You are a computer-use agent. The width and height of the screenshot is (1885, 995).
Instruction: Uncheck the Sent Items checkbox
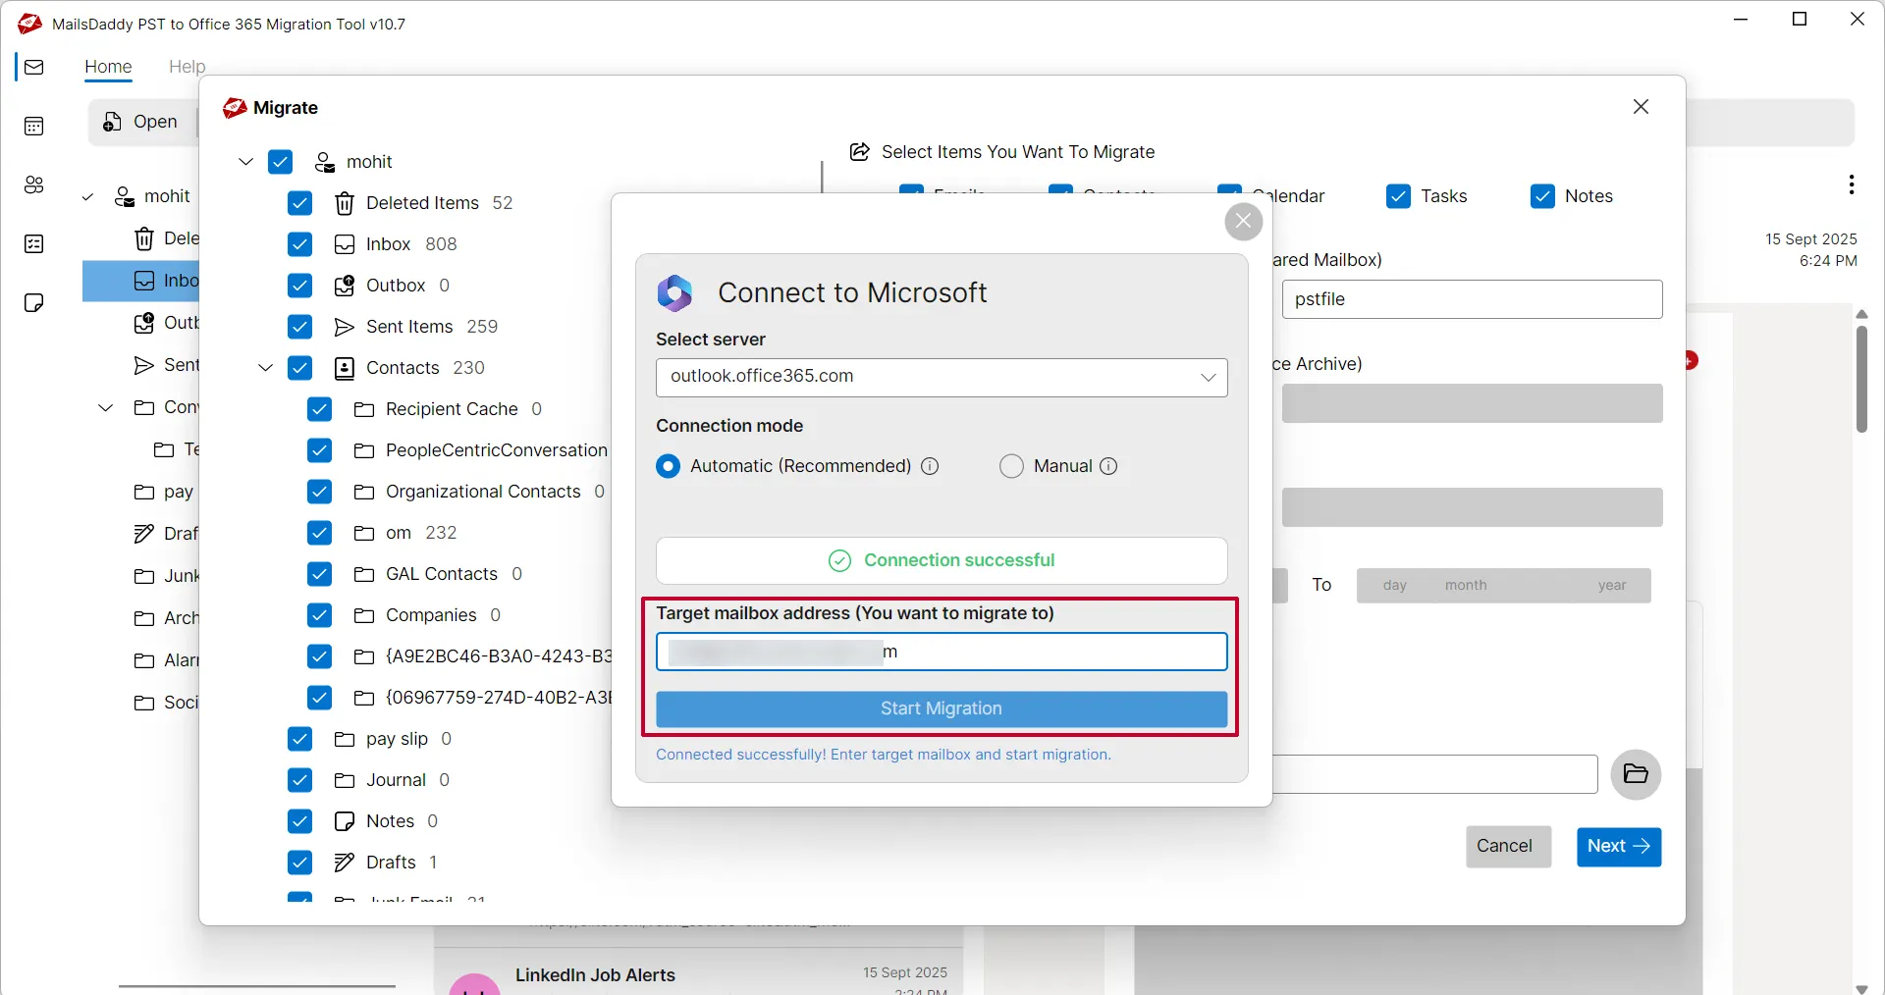coord(300,327)
